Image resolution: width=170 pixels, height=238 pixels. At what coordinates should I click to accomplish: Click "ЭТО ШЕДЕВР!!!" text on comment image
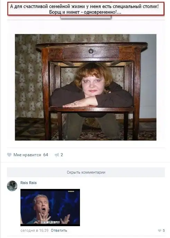click(x=50, y=222)
